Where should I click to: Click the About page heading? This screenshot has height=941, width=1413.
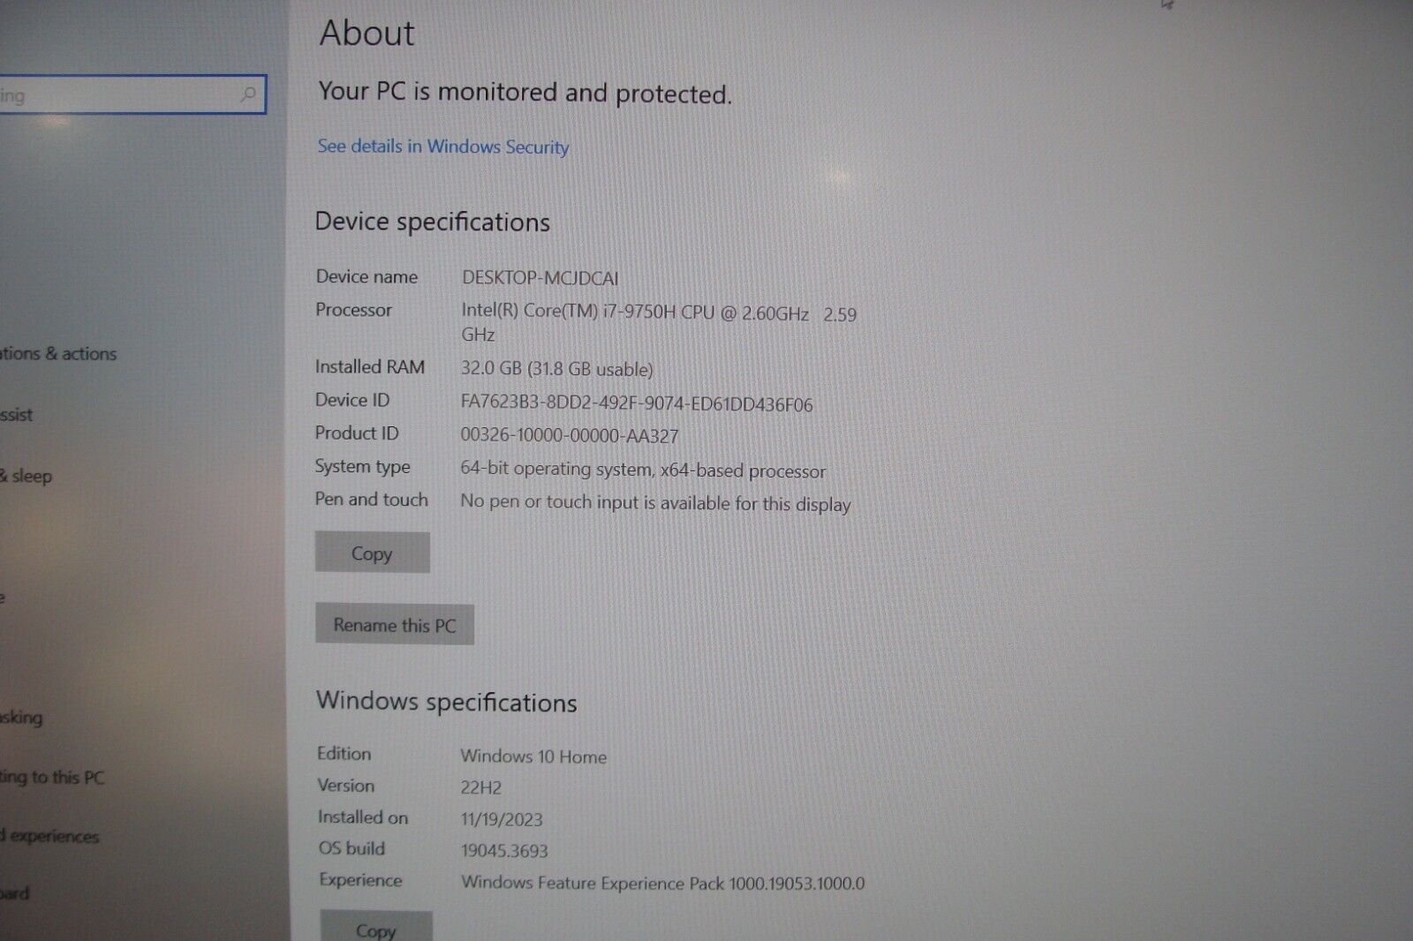pos(367,33)
